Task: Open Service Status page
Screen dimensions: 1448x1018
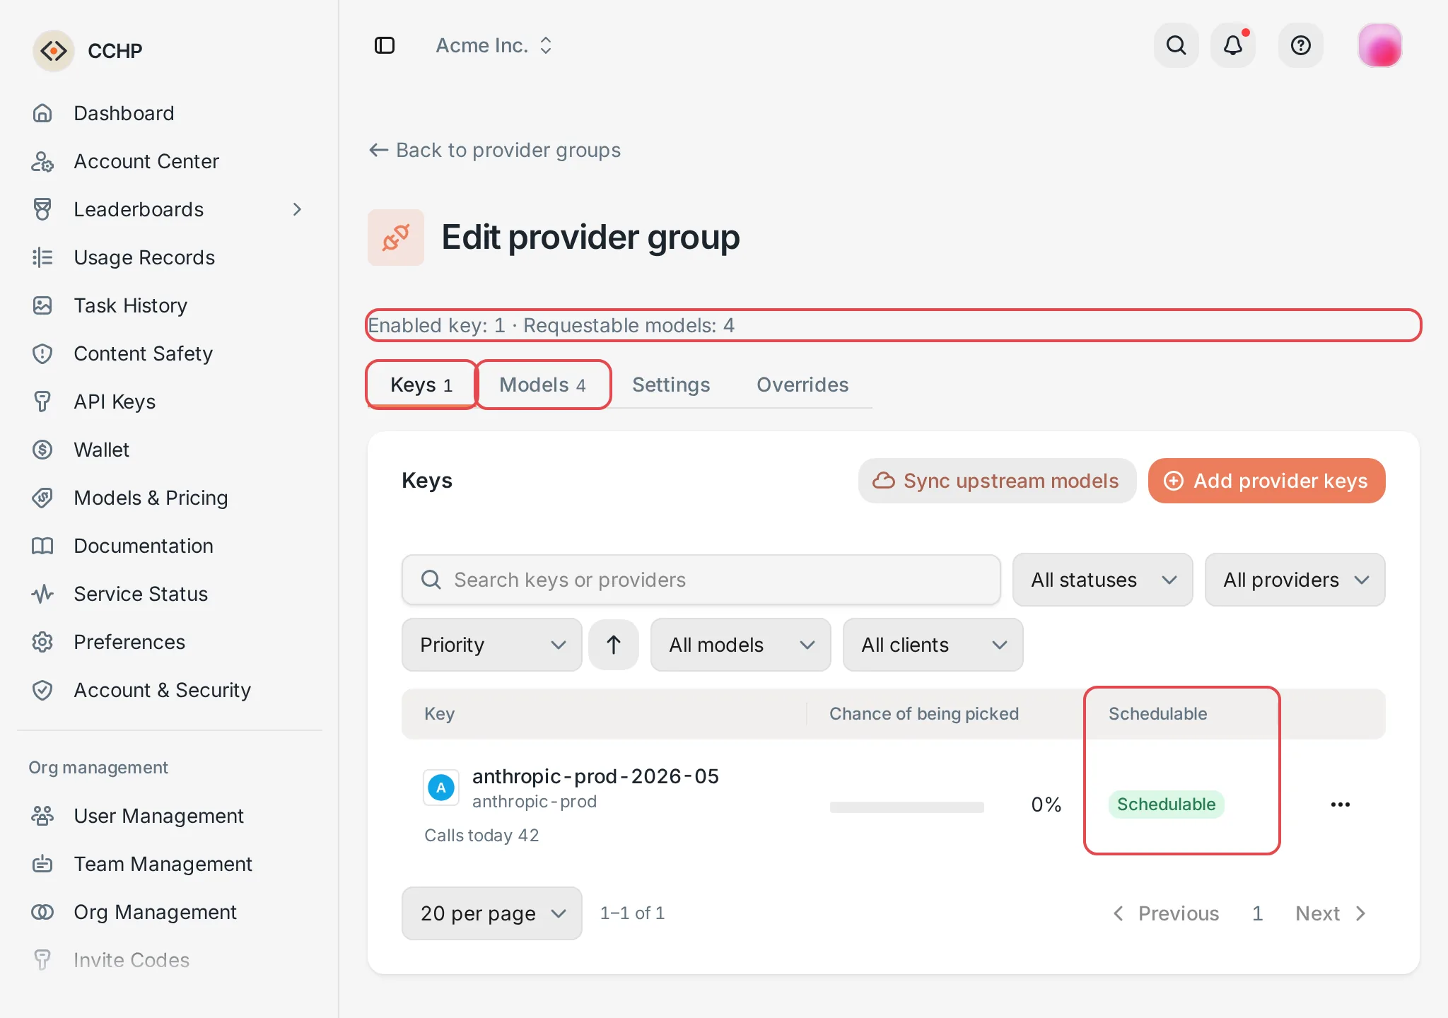Action: coord(170,594)
